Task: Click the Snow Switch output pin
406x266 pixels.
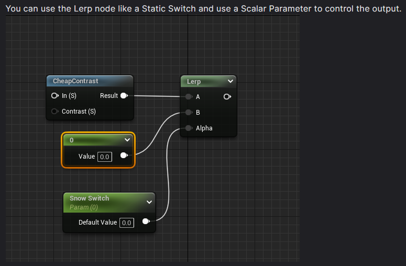Action: pyautogui.click(x=146, y=221)
